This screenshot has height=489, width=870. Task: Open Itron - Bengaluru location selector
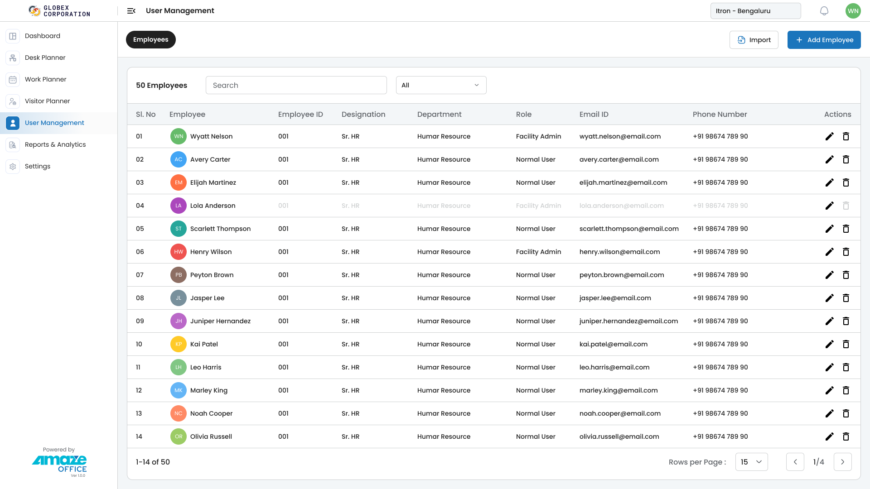click(x=755, y=11)
